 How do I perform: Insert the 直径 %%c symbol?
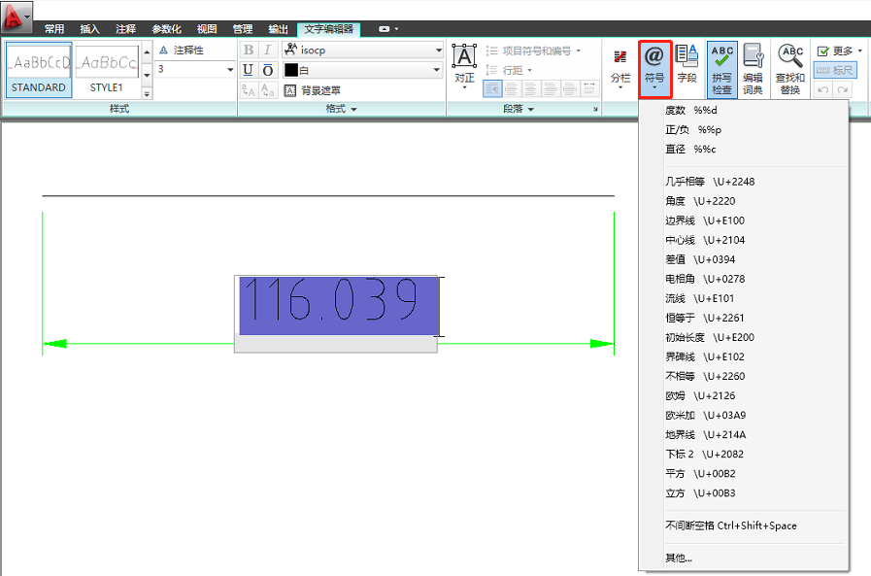click(744, 150)
